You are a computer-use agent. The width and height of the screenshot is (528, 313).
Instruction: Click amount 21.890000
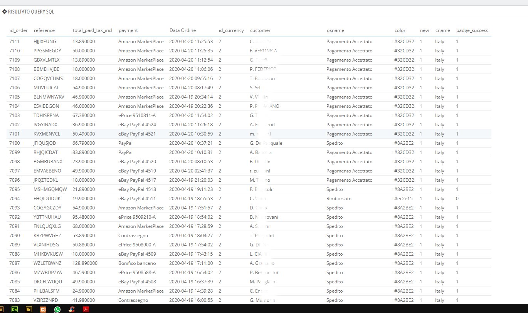84,189
